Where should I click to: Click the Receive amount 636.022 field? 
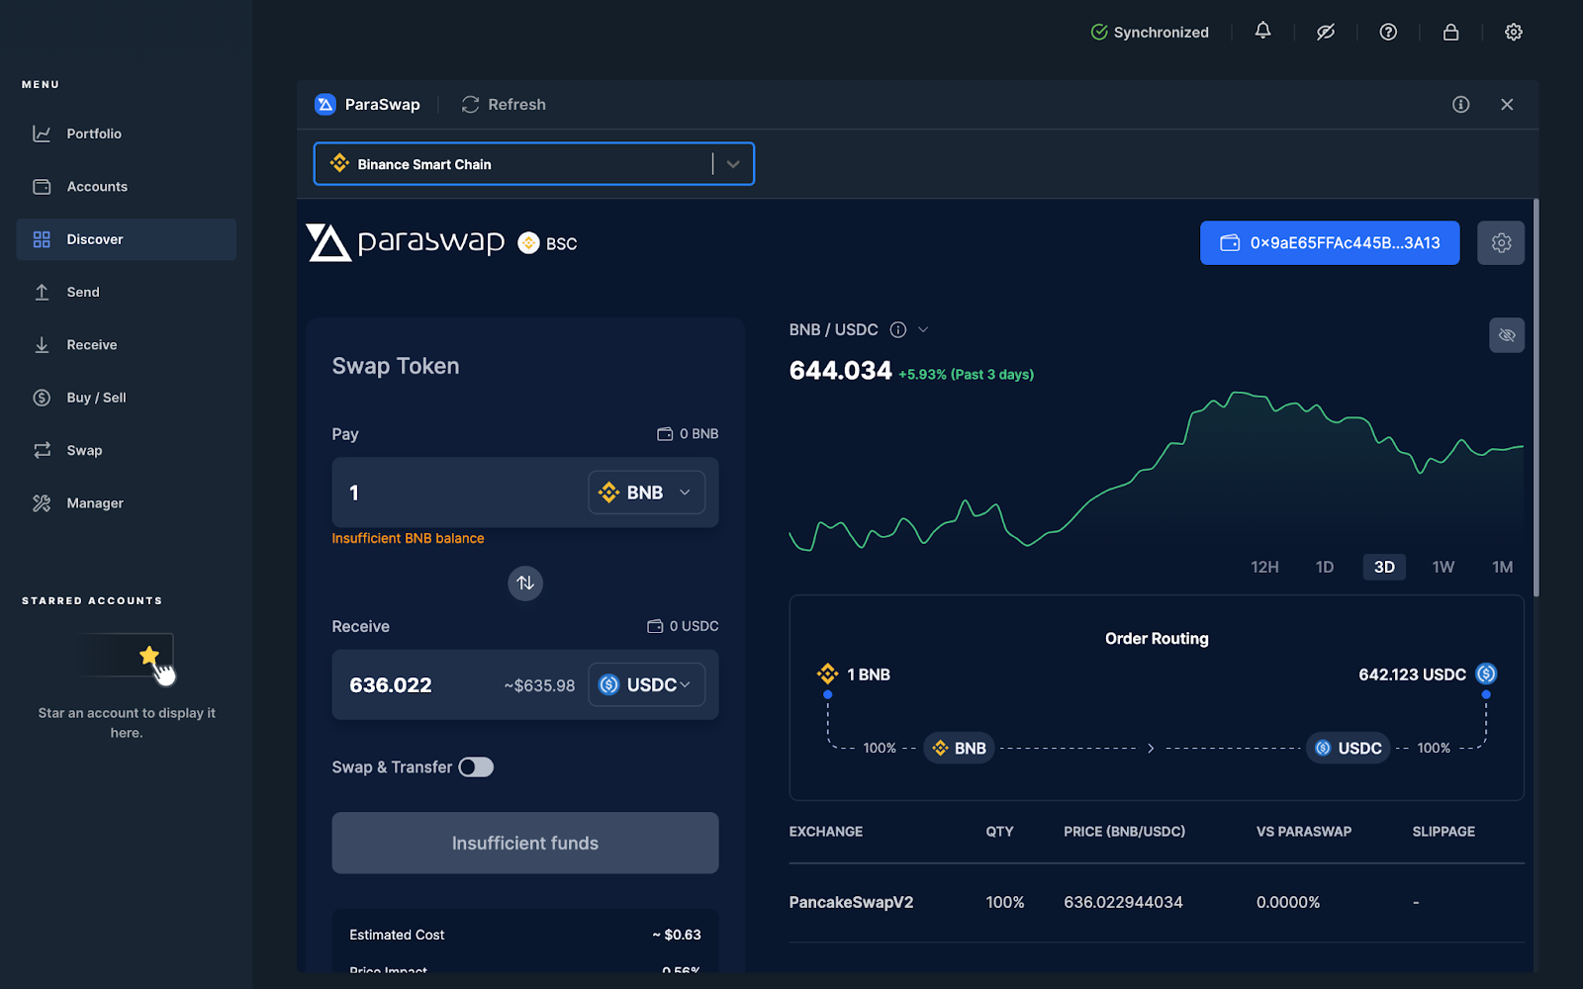[x=391, y=685]
